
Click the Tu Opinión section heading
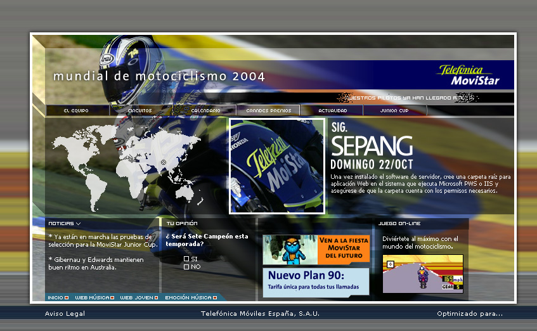(x=182, y=223)
